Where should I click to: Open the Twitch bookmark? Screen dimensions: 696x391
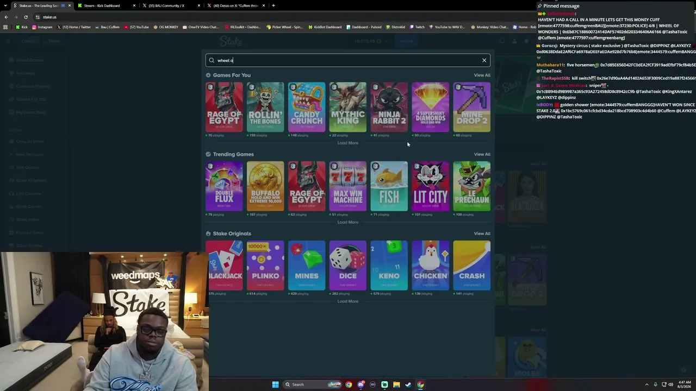[x=418, y=27]
